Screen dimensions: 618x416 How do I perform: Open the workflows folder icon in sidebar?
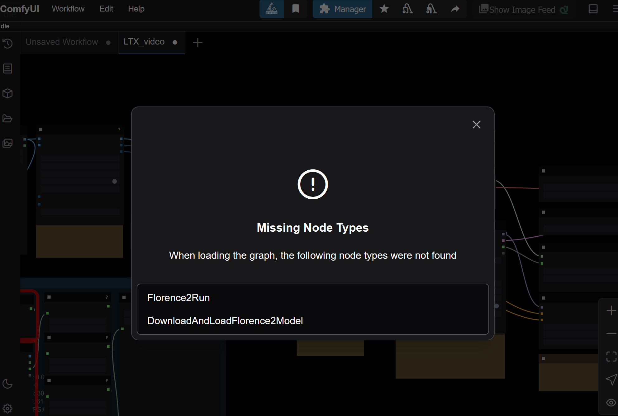pos(7,118)
